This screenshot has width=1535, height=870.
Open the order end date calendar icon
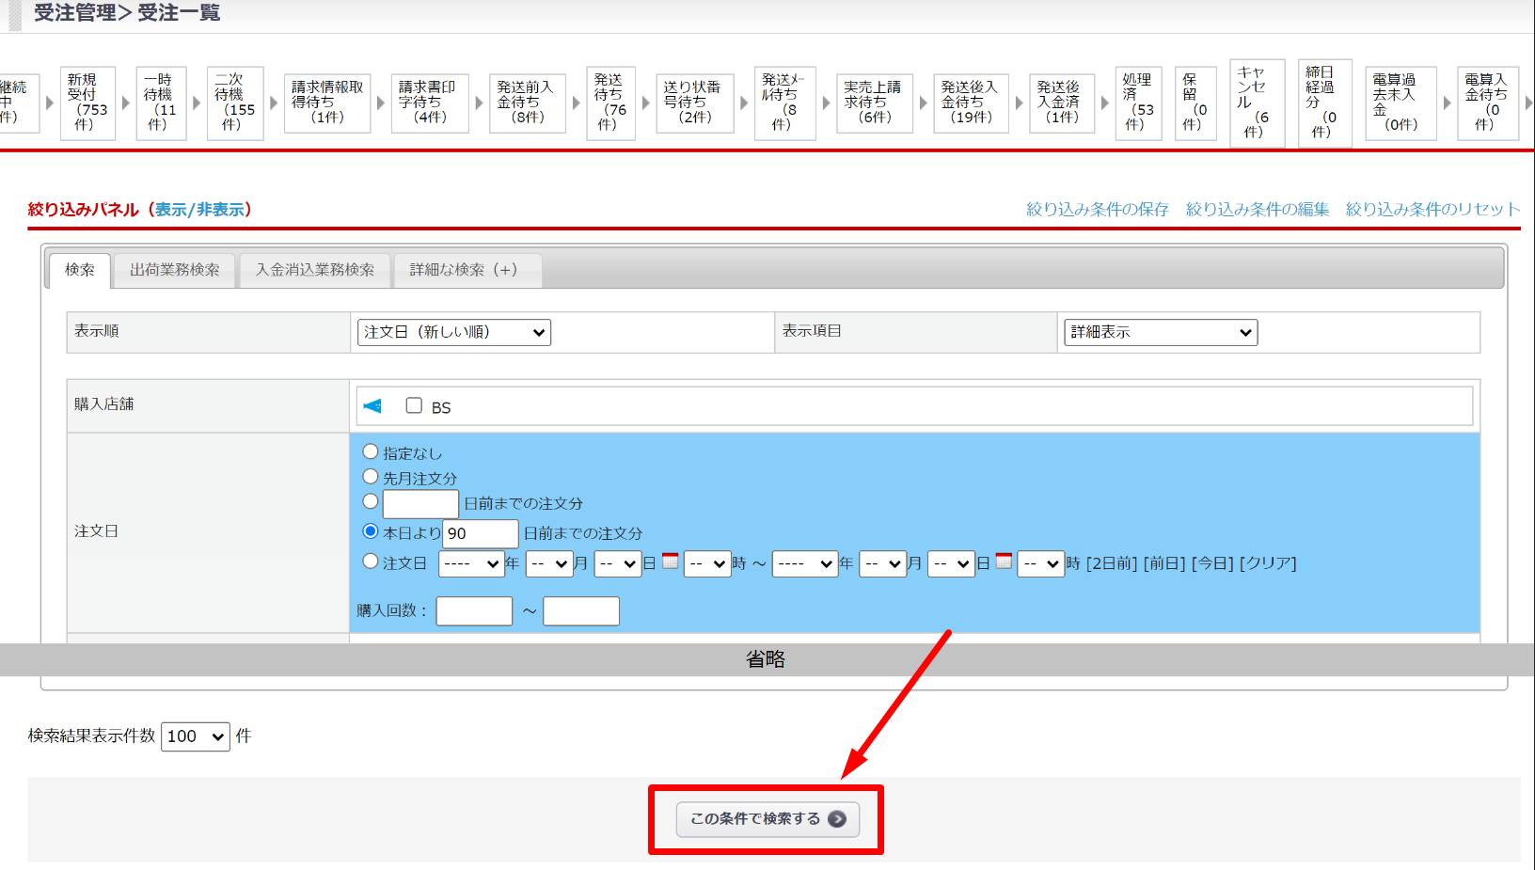(x=1004, y=562)
